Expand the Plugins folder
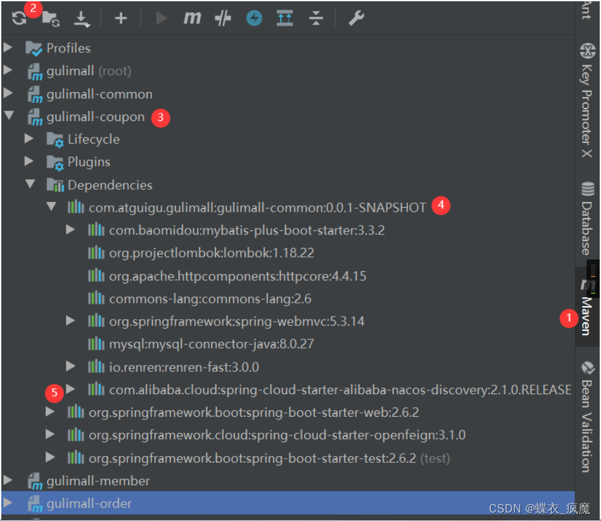 tap(29, 161)
